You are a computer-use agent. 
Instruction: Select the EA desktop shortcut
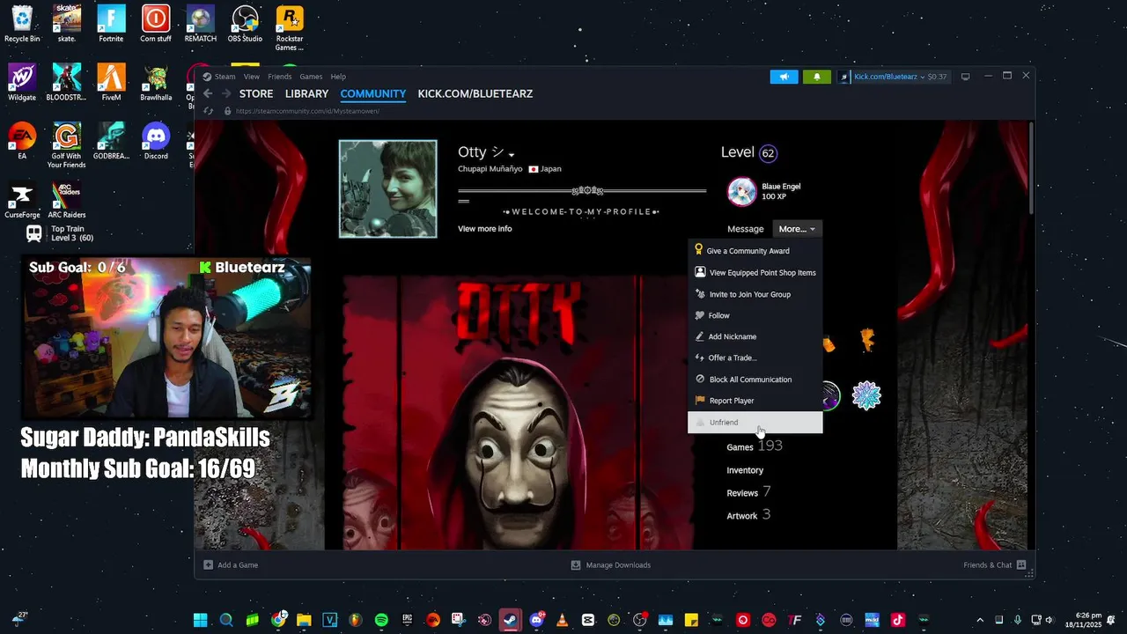click(x=22, y=141)
